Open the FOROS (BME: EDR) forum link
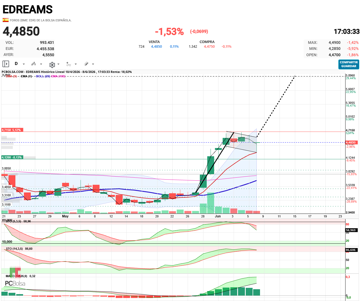 pyautogui.click(x=41, y=20)
